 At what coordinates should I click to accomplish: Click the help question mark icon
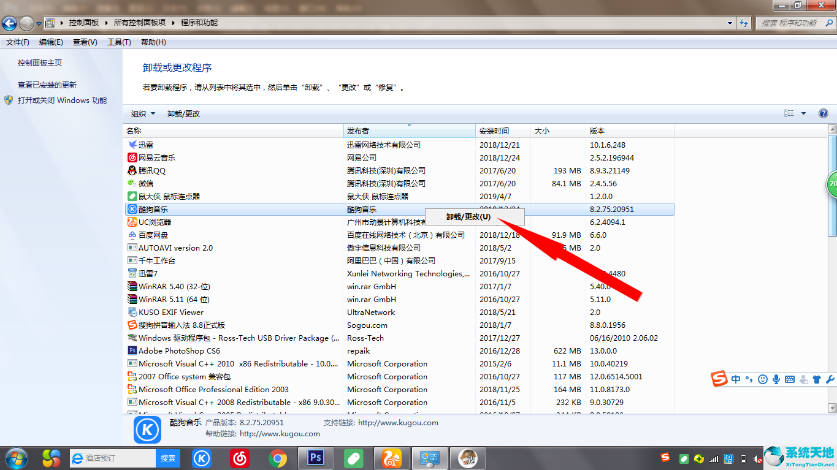[824, 113]
